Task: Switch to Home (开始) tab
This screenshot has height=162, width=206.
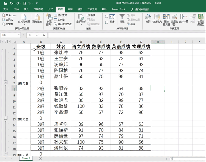Action: pos(17,9)
